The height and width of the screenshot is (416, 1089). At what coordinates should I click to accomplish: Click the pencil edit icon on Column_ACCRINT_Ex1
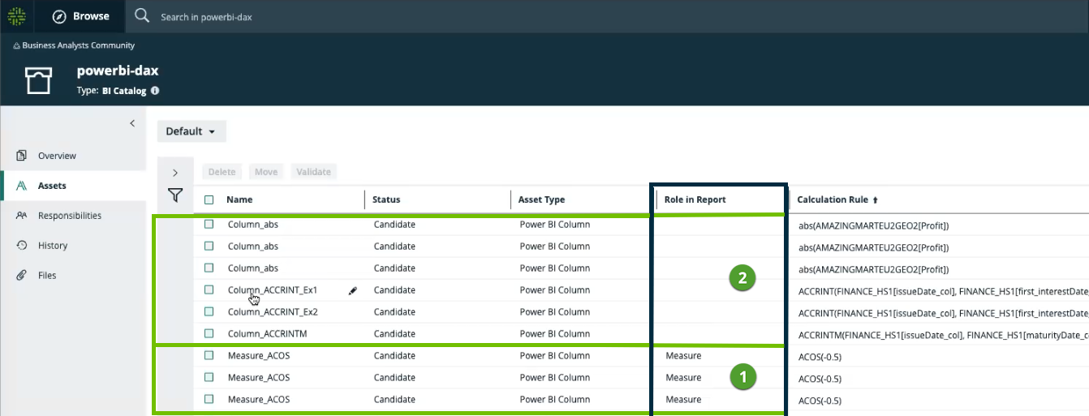pos(352,290)
